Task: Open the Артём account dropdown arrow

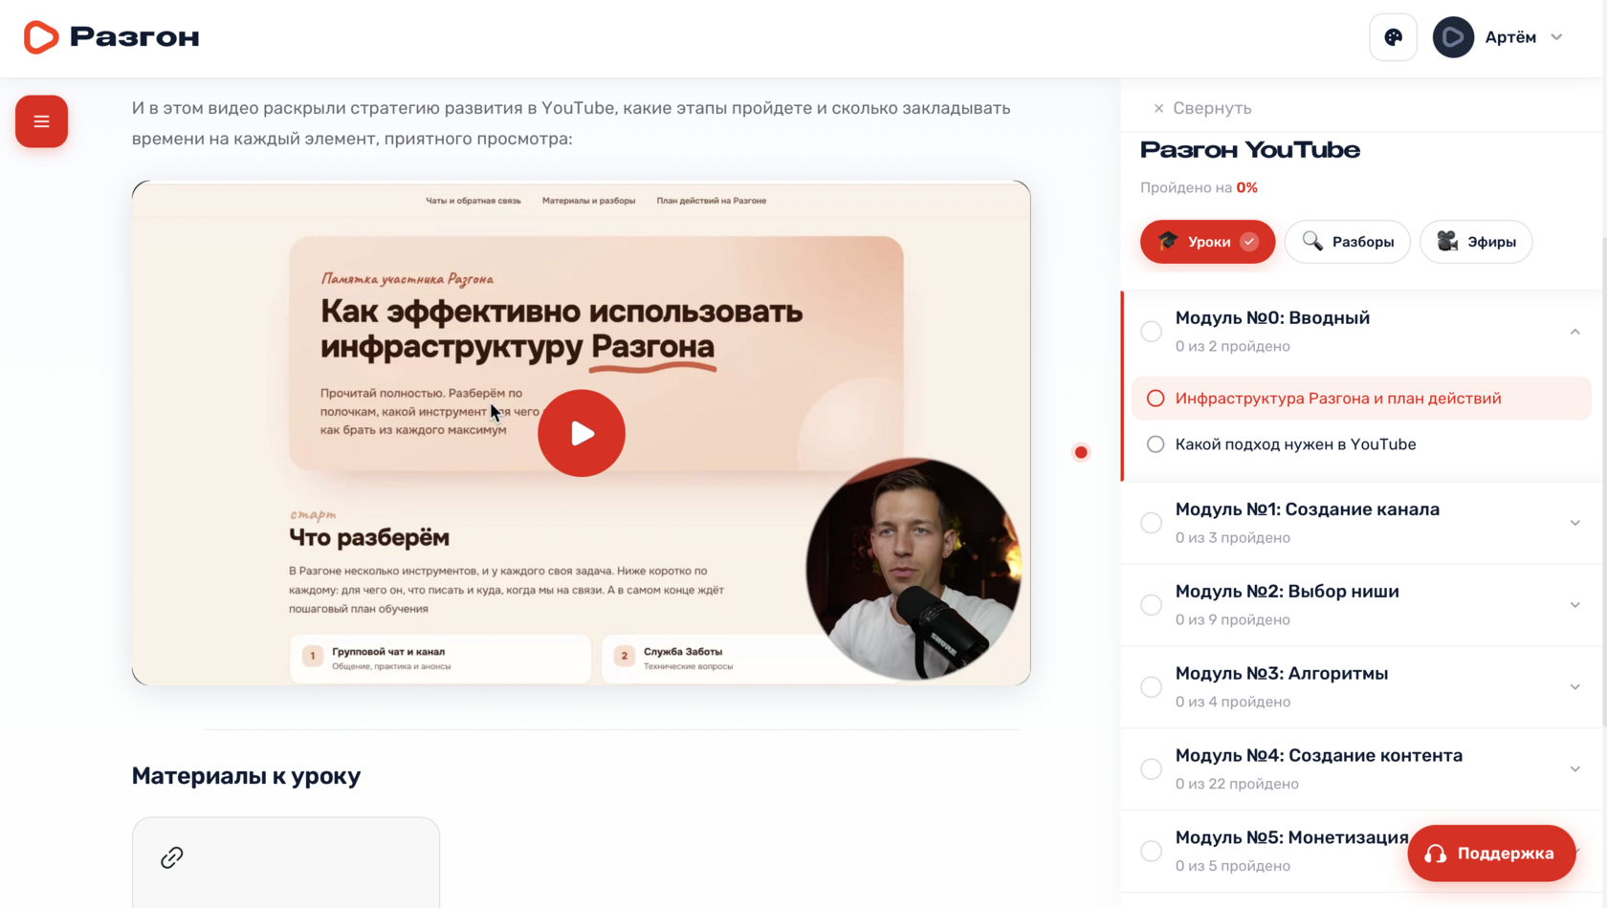Action: coord(1556,37)
